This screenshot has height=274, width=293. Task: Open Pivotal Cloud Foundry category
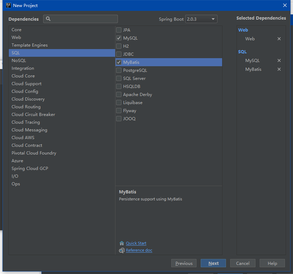coord(62,153)
